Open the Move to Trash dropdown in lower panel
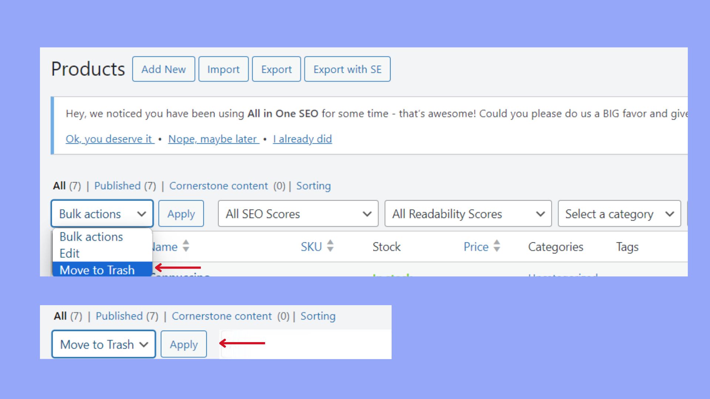710x399 pixels. [103, 344]
